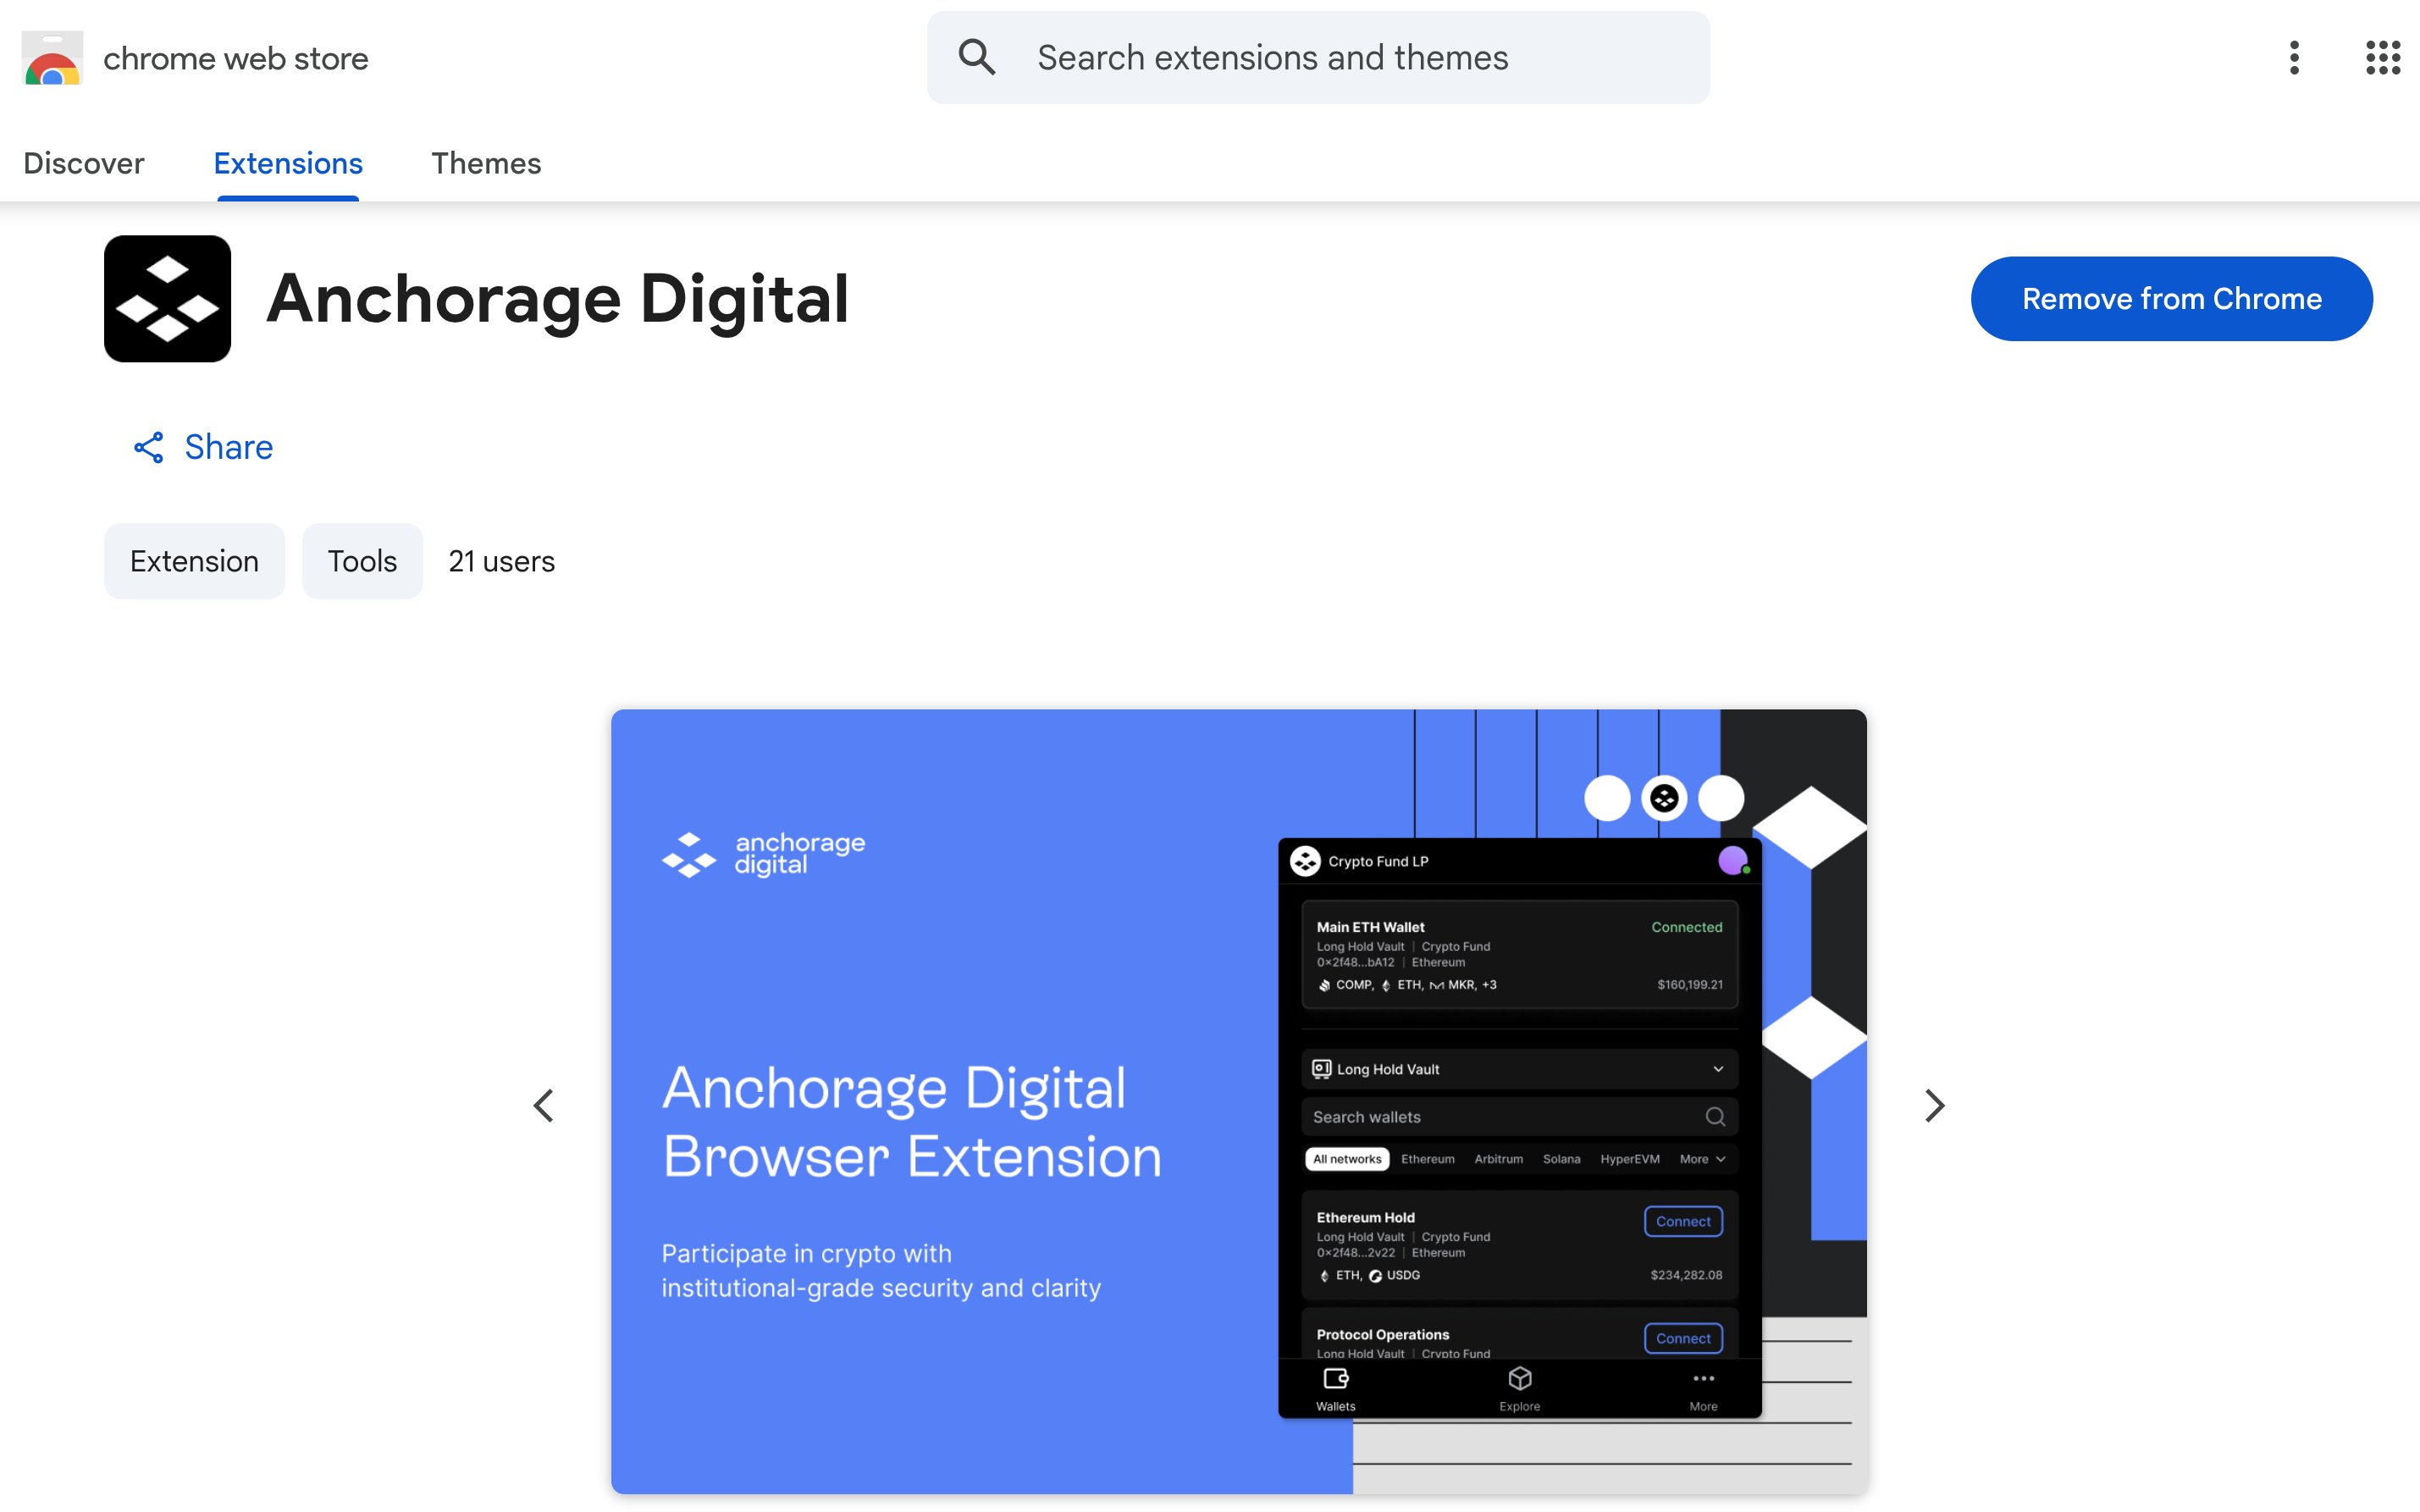Click Remove from Chrome button
The height and width of the screenshot is (1512, 2420).
[2171, 298]
